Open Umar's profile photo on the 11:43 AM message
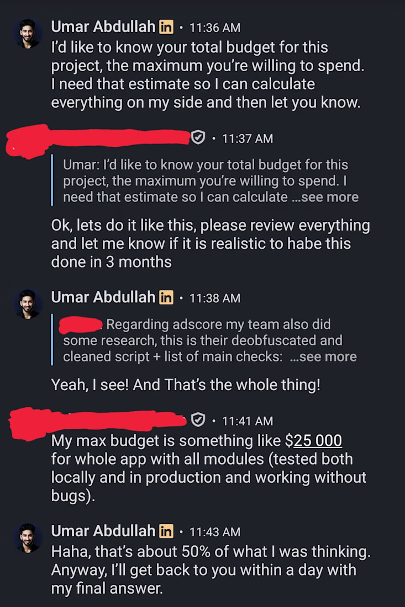The height and width of the screenshot is (607, 405). click(28, 538)
